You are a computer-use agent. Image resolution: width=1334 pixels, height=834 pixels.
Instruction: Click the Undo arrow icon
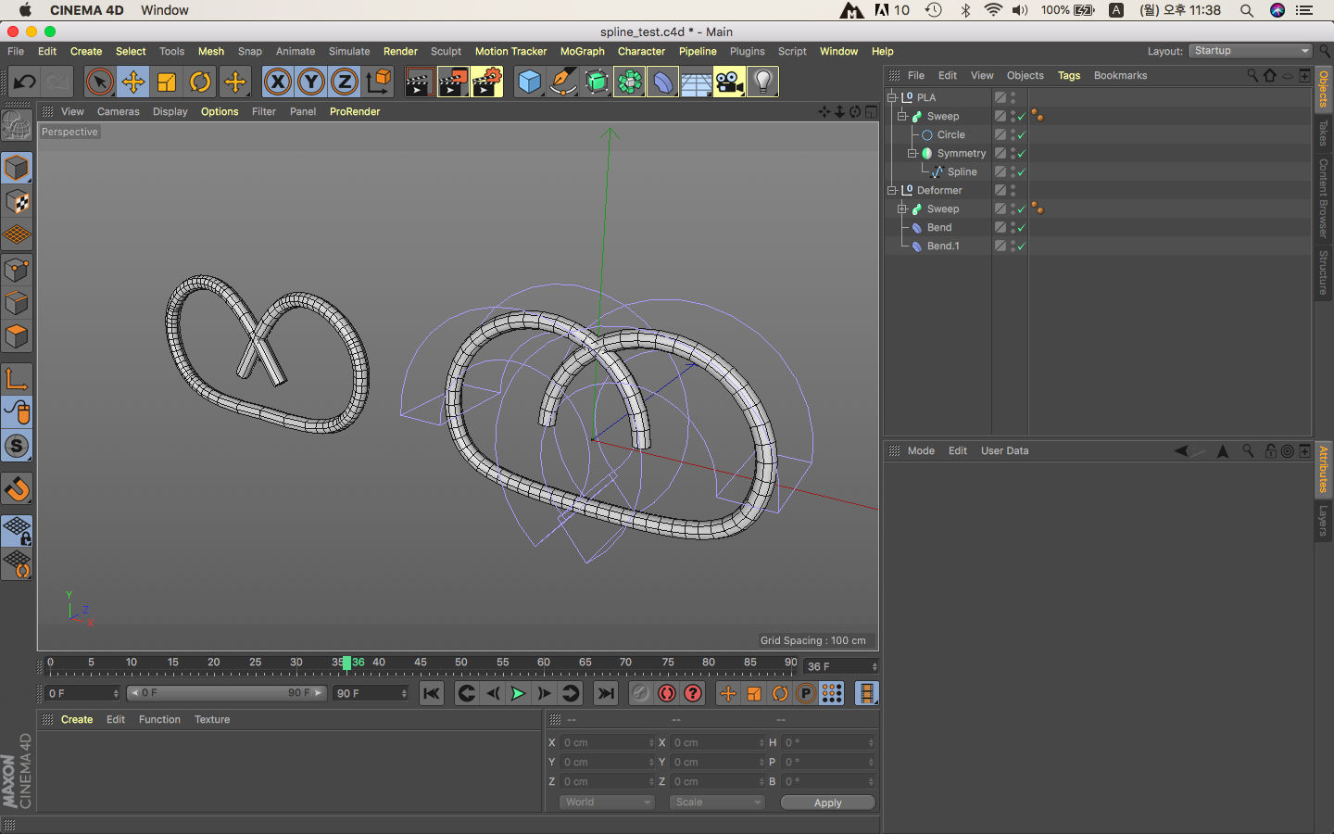click(25, 82)
